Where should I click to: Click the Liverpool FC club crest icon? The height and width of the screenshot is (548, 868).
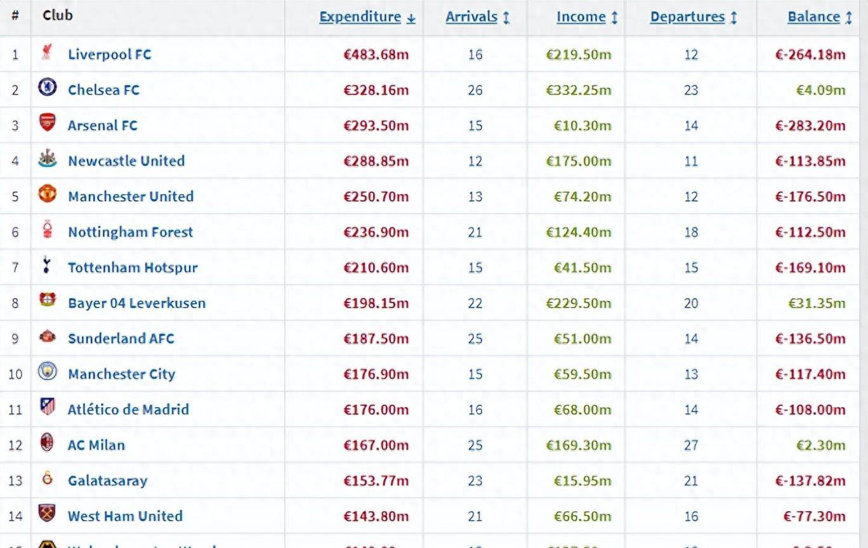click(x=47, y=53)
